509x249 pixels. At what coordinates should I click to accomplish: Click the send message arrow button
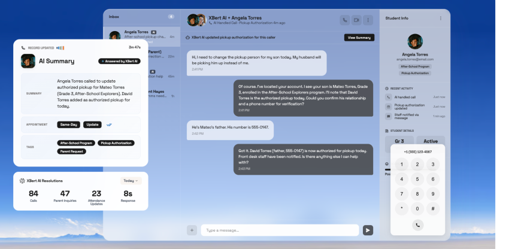[368, 230]
